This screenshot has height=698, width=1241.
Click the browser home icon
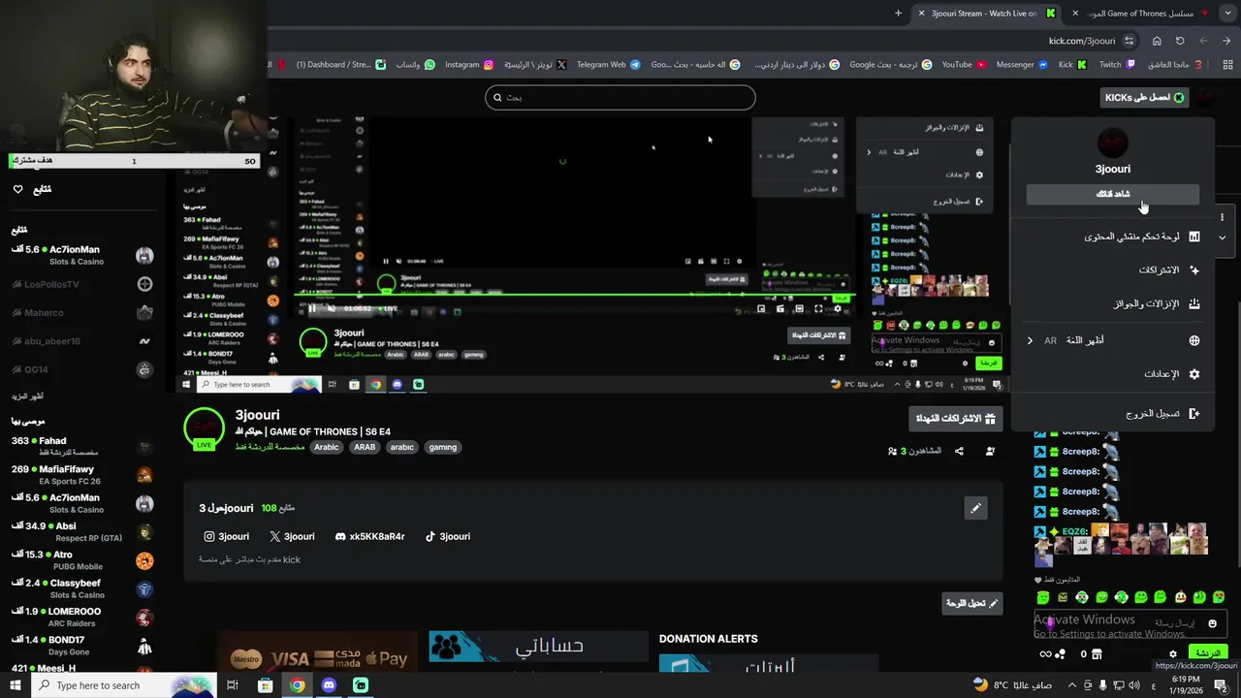[1157, 41]
